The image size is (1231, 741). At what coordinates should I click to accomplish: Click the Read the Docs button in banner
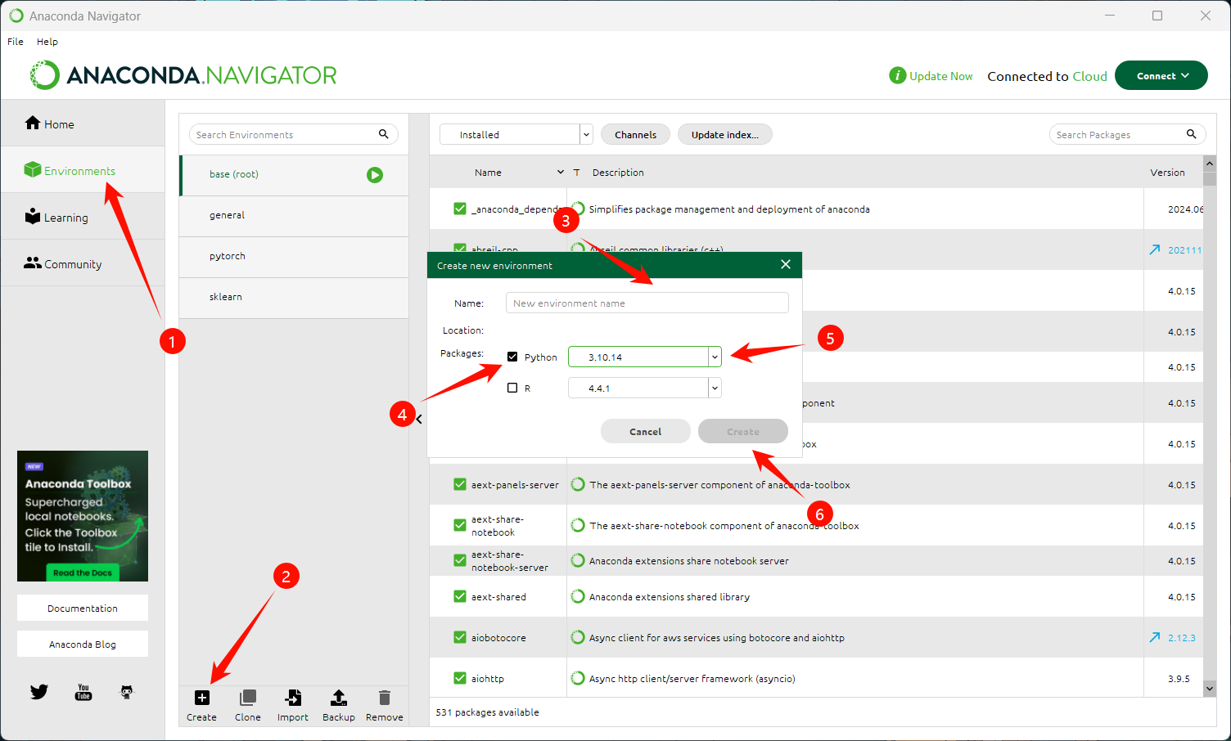coord(83,573)
